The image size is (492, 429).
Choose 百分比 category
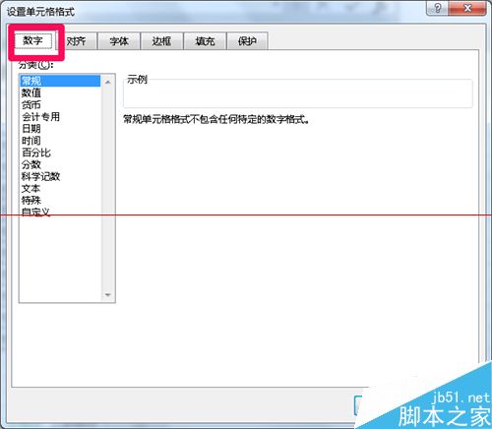pos(60,153)
